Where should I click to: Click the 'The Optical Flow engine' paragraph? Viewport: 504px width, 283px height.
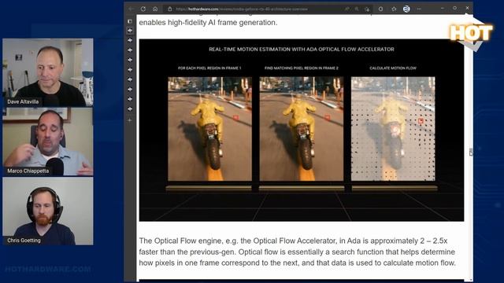point(298,252)
